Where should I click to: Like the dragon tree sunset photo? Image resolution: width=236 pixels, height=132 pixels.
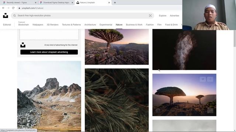[x=203, y=79]
